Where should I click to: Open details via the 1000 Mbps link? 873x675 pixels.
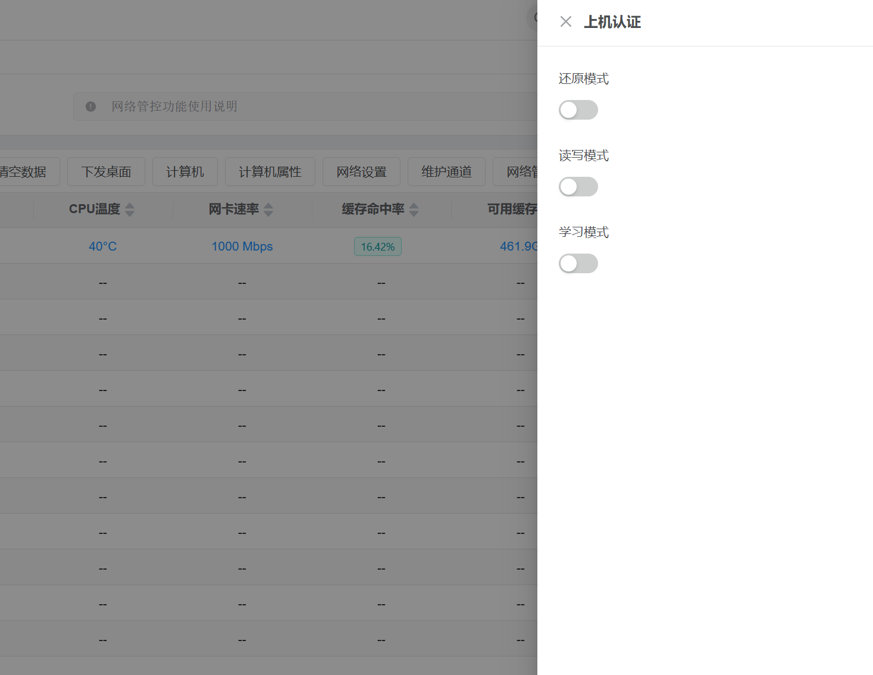[242, 246]
